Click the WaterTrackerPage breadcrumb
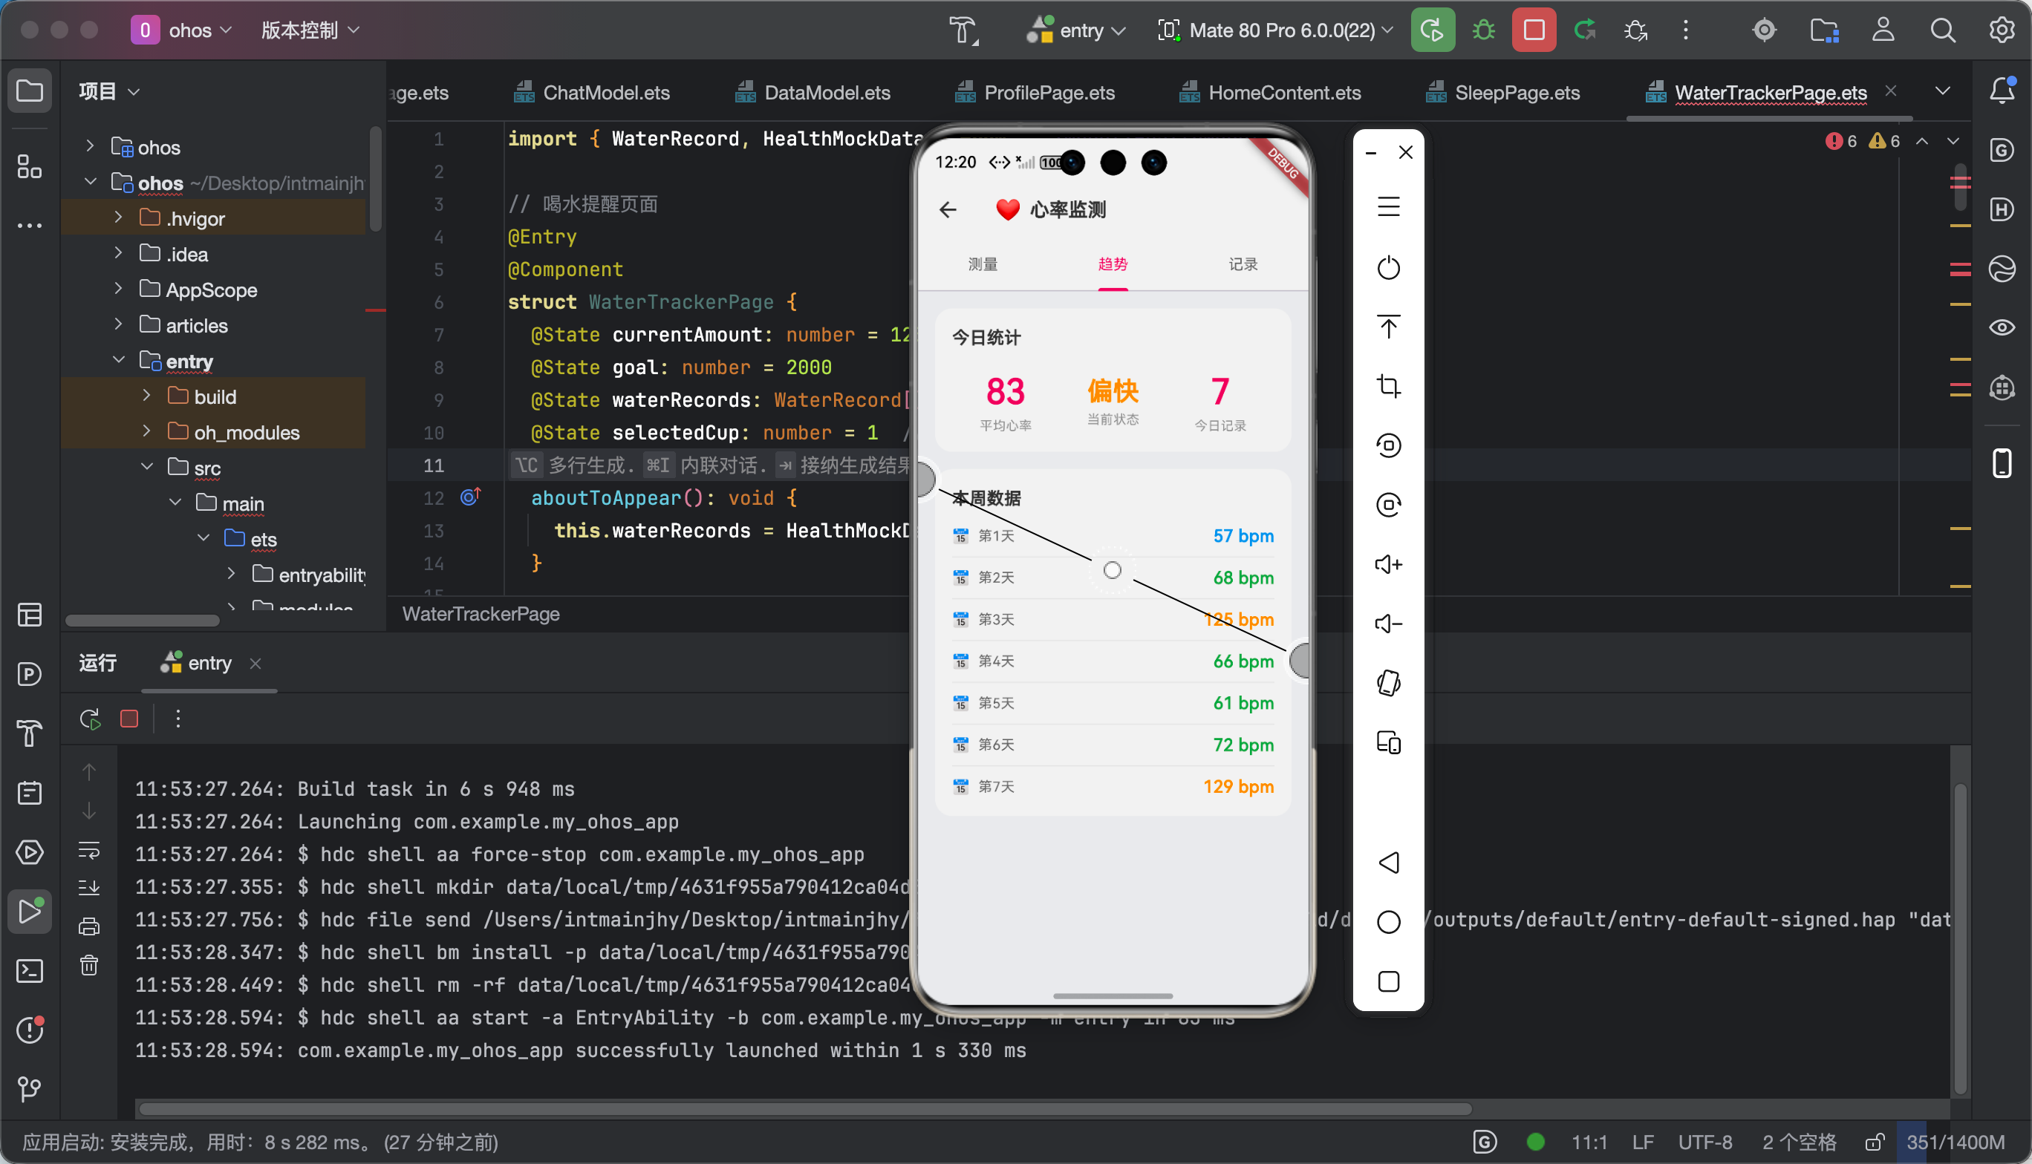The image size is (2032, 1164). (481, 614)
